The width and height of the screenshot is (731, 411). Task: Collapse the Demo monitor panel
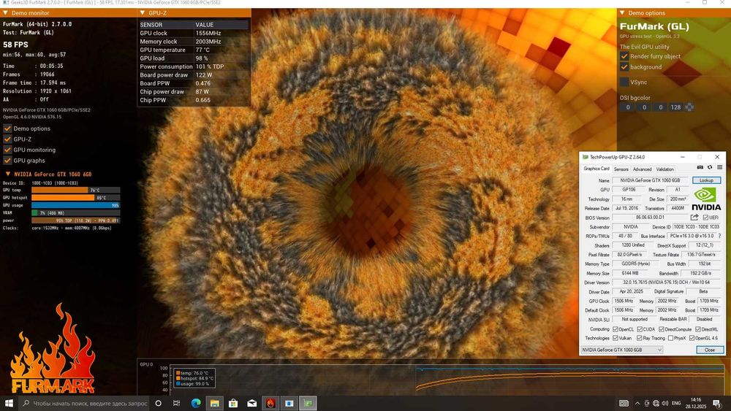pyautogui.click(x=5, y=13)
